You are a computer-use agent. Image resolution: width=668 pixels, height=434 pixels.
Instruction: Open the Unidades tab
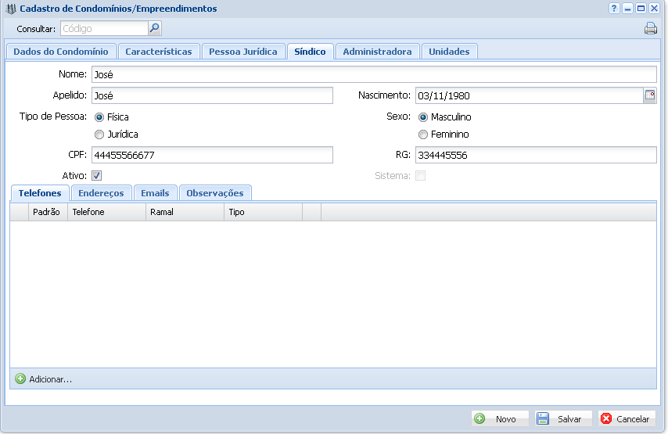point(449,52)
